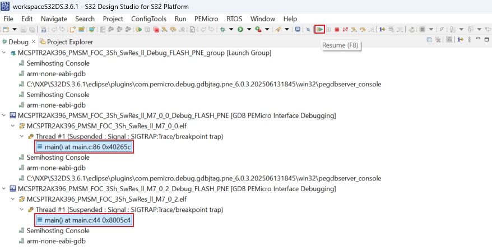Collapse the M7_0_0 Thread #1 node
The image size is (492, 250).
pos(22,136)
